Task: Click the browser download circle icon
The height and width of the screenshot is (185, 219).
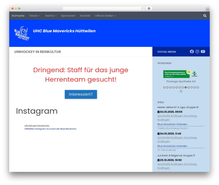Action: pyautogui.click(x=149, y=8)
